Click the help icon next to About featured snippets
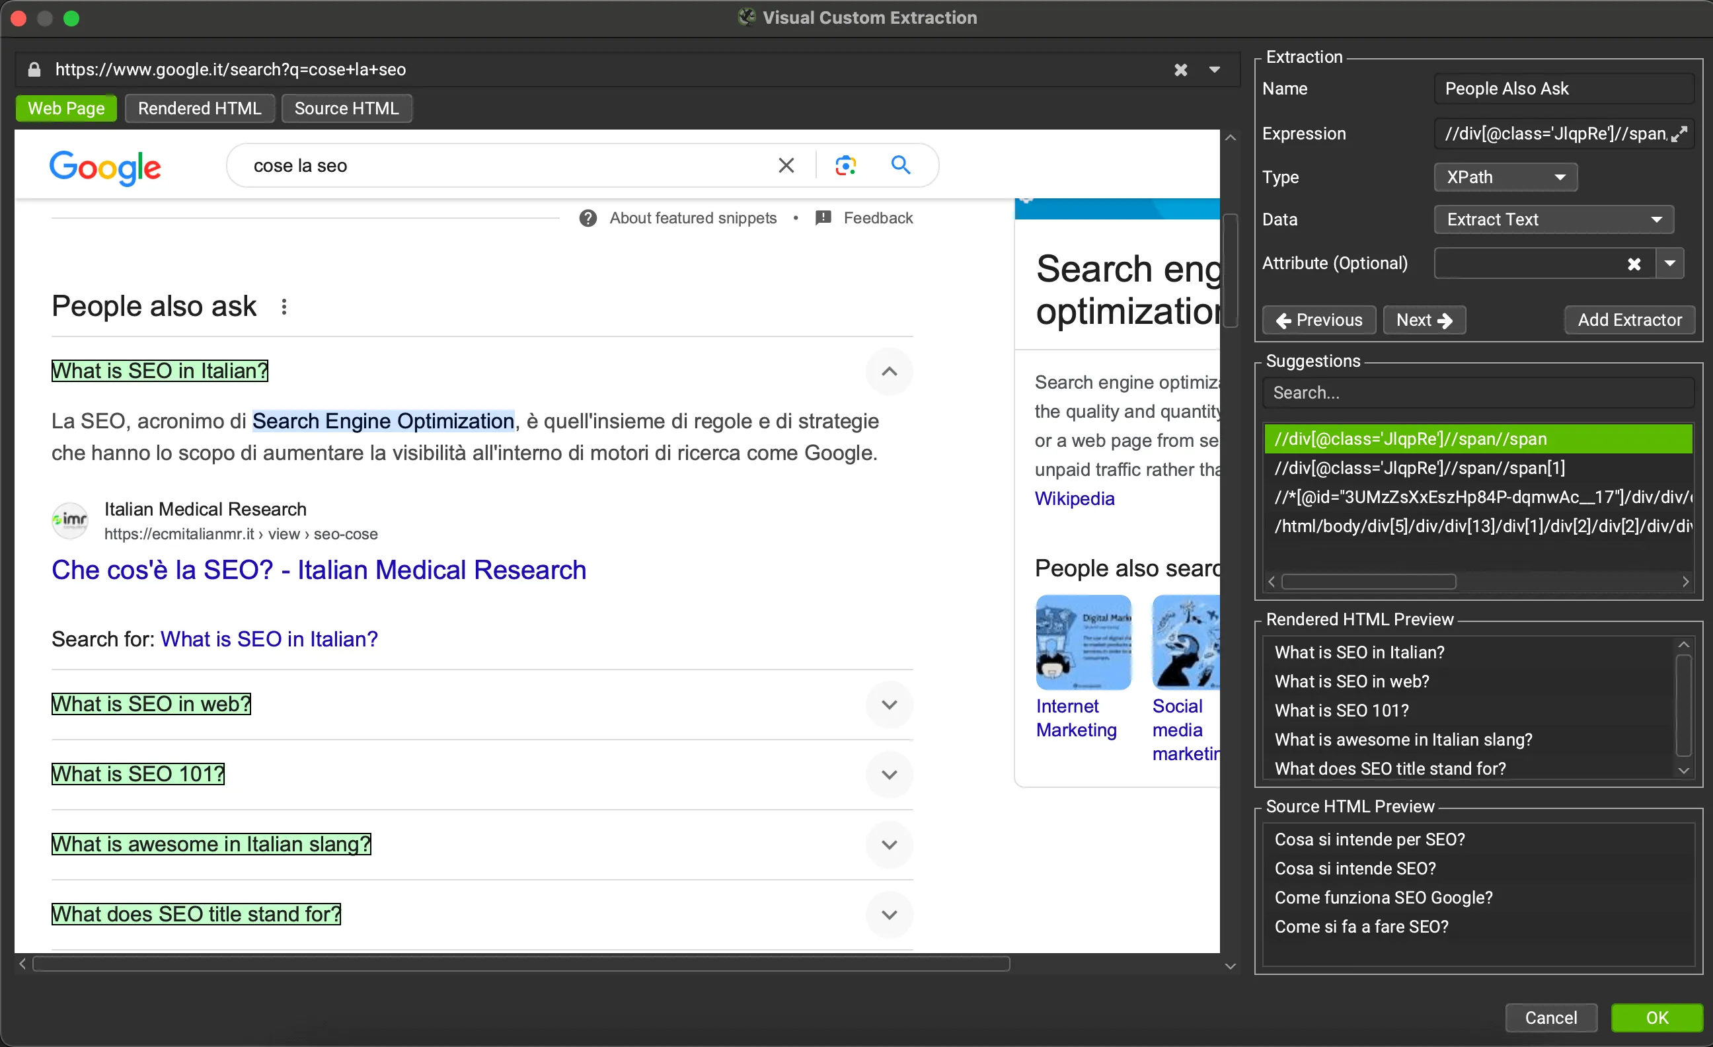Viewport: 1713px width, 1047px height. (588, 217)
